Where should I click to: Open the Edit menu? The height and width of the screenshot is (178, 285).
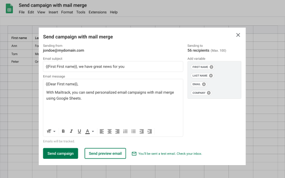31,12
